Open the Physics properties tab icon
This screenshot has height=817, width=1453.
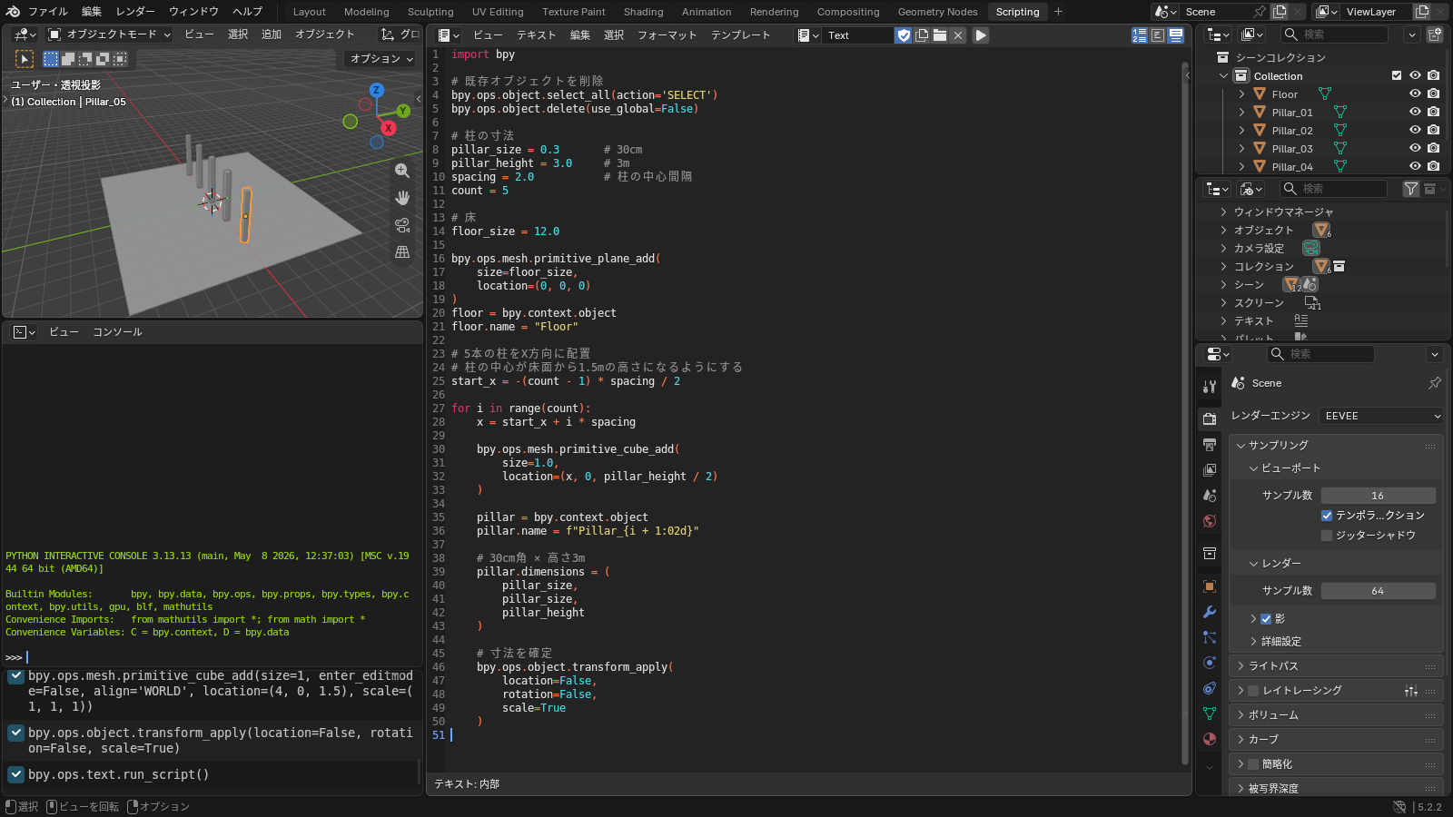coord(1210,663)
